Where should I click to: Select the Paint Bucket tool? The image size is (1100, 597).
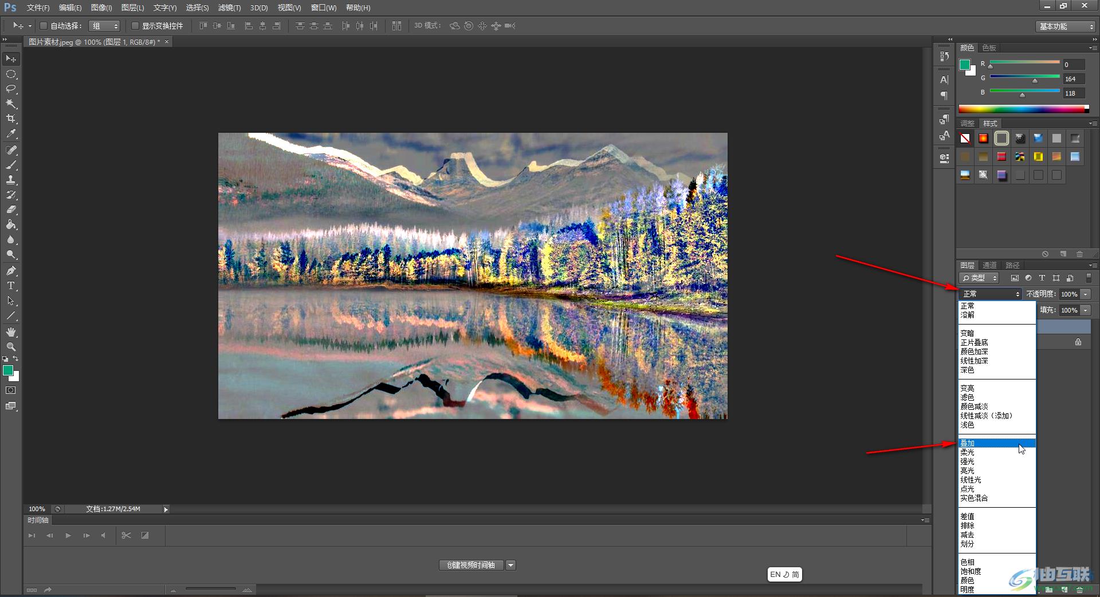pyautogui.click(x=11, y=225)
